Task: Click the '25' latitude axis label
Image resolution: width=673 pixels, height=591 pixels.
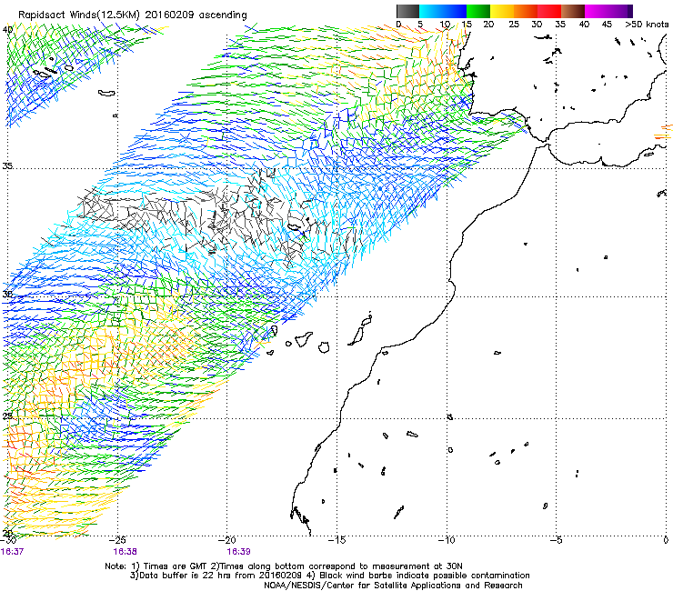Action: coord(7,416)
